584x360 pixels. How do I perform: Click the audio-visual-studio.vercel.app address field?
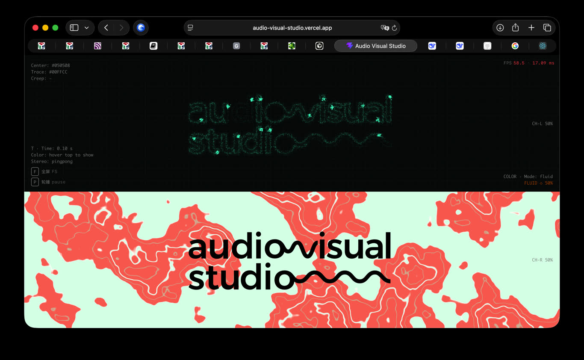[292, 28]
